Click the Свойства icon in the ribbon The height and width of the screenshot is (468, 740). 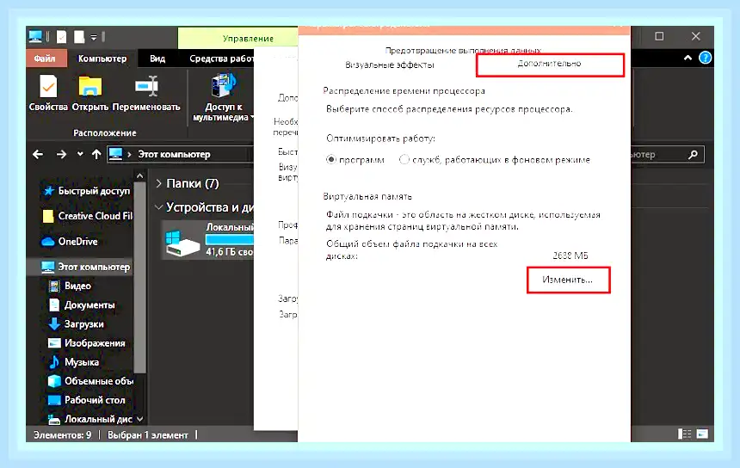(x=47, y=87)
